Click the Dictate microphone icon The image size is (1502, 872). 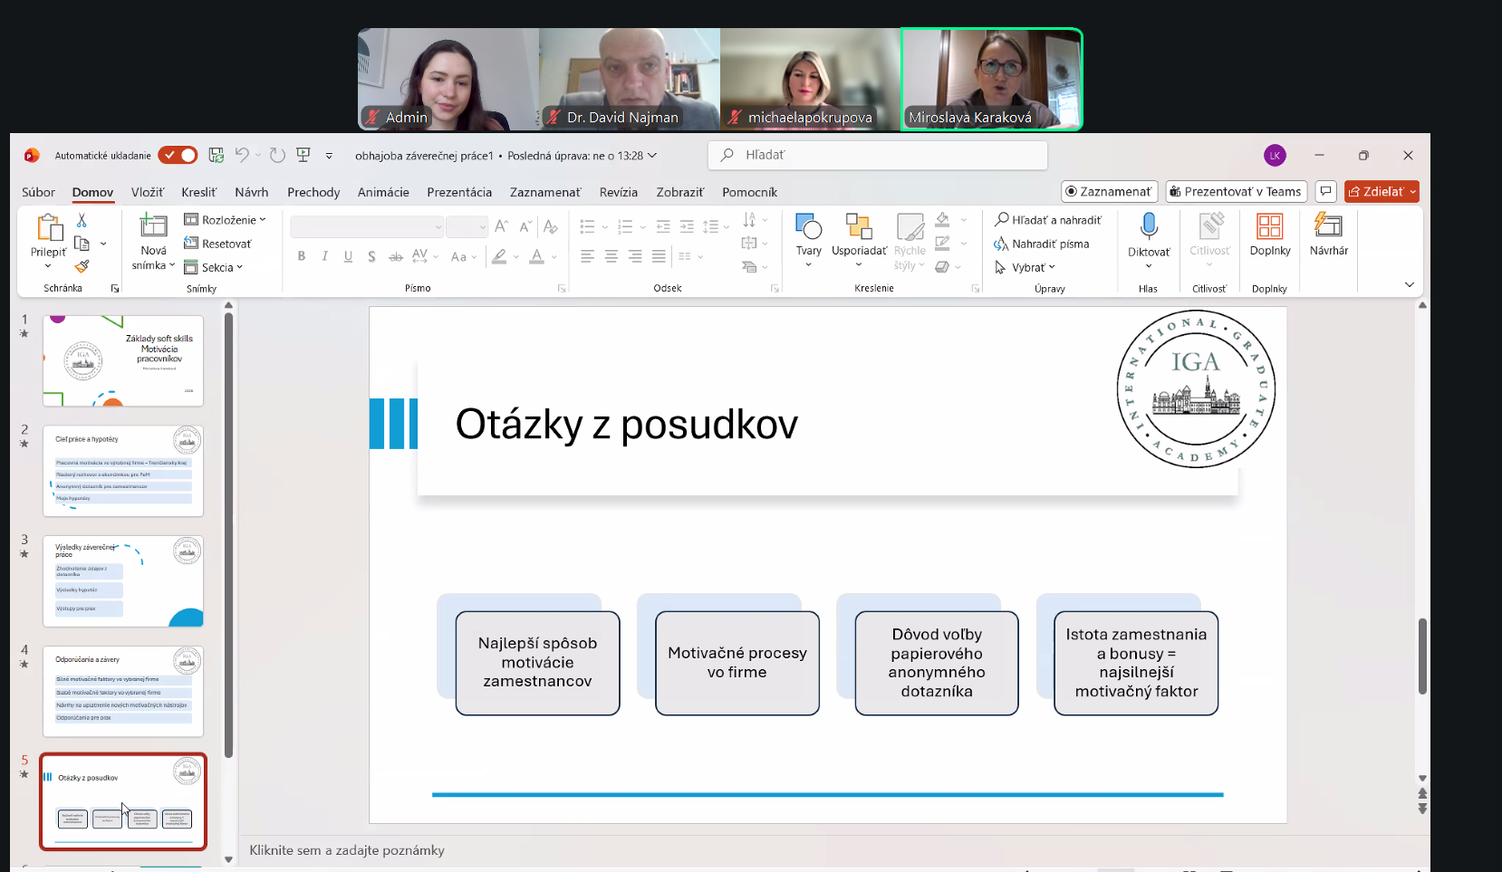pyautogui.click(x=1148, y=225)
